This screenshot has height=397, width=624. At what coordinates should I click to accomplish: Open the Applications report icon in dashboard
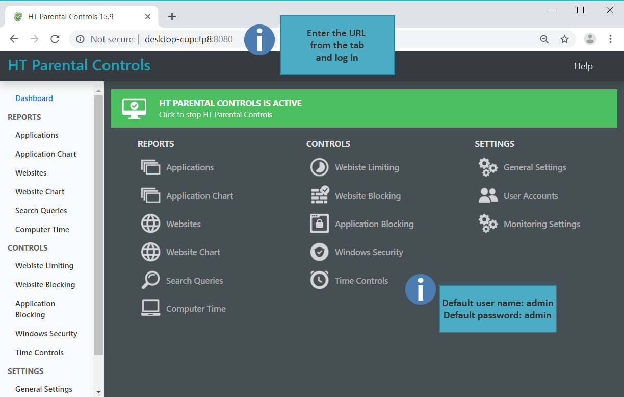150,167
